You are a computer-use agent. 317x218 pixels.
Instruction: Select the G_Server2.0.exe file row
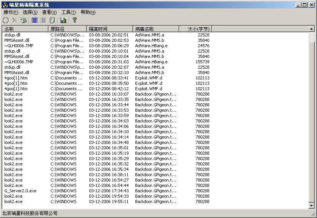click(107, 191)
